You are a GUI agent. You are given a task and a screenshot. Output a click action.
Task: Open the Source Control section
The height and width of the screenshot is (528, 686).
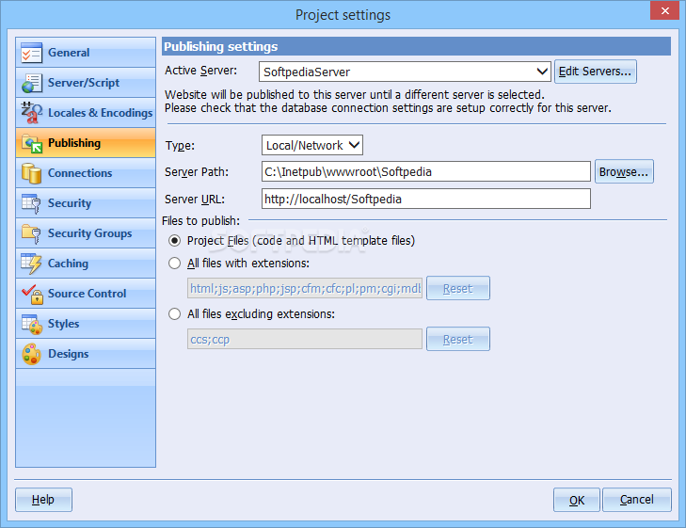click(86, 294)
